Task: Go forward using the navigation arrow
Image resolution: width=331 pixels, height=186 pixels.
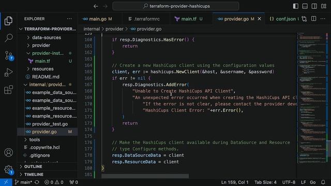Action: click(x=105, y=6)
